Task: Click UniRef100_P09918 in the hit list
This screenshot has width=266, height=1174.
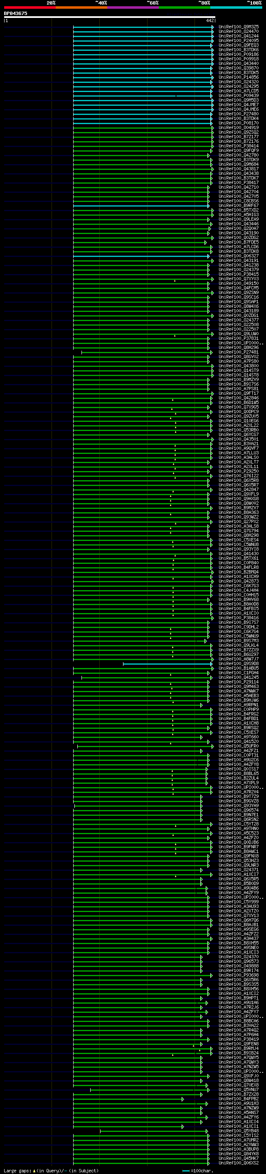Action: (x=239, y=59)
